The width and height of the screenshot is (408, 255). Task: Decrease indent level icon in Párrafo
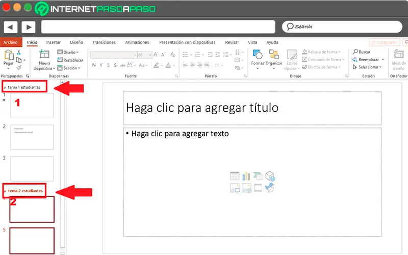[x=210, y=55]
